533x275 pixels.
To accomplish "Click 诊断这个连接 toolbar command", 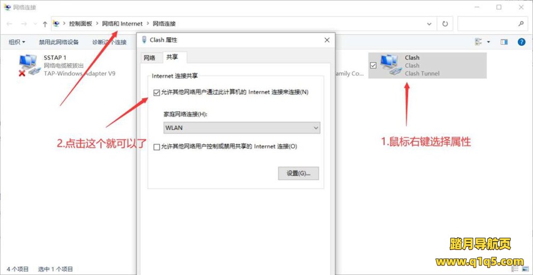I will point(109,42).
